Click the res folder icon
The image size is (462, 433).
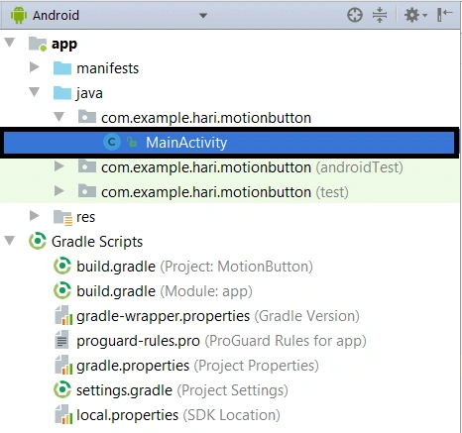[x=62, y=217]
